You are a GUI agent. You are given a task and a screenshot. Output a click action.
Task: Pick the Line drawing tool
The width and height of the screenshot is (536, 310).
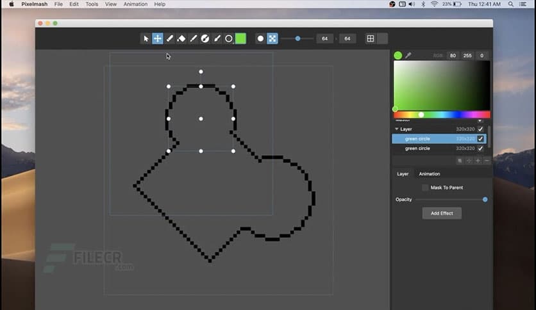193,38
